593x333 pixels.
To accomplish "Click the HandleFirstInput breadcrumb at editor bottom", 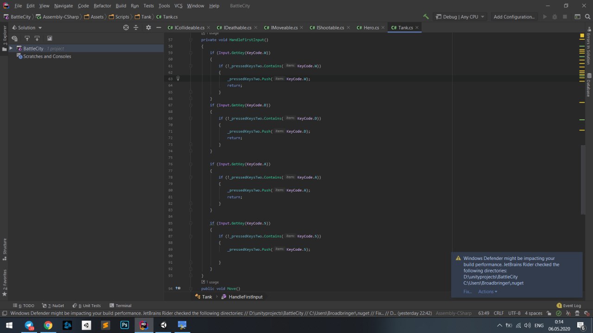I will (241, 296).
